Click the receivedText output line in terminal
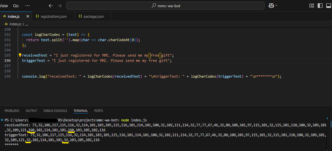This screenshot has height=151, width=332. 165,128
